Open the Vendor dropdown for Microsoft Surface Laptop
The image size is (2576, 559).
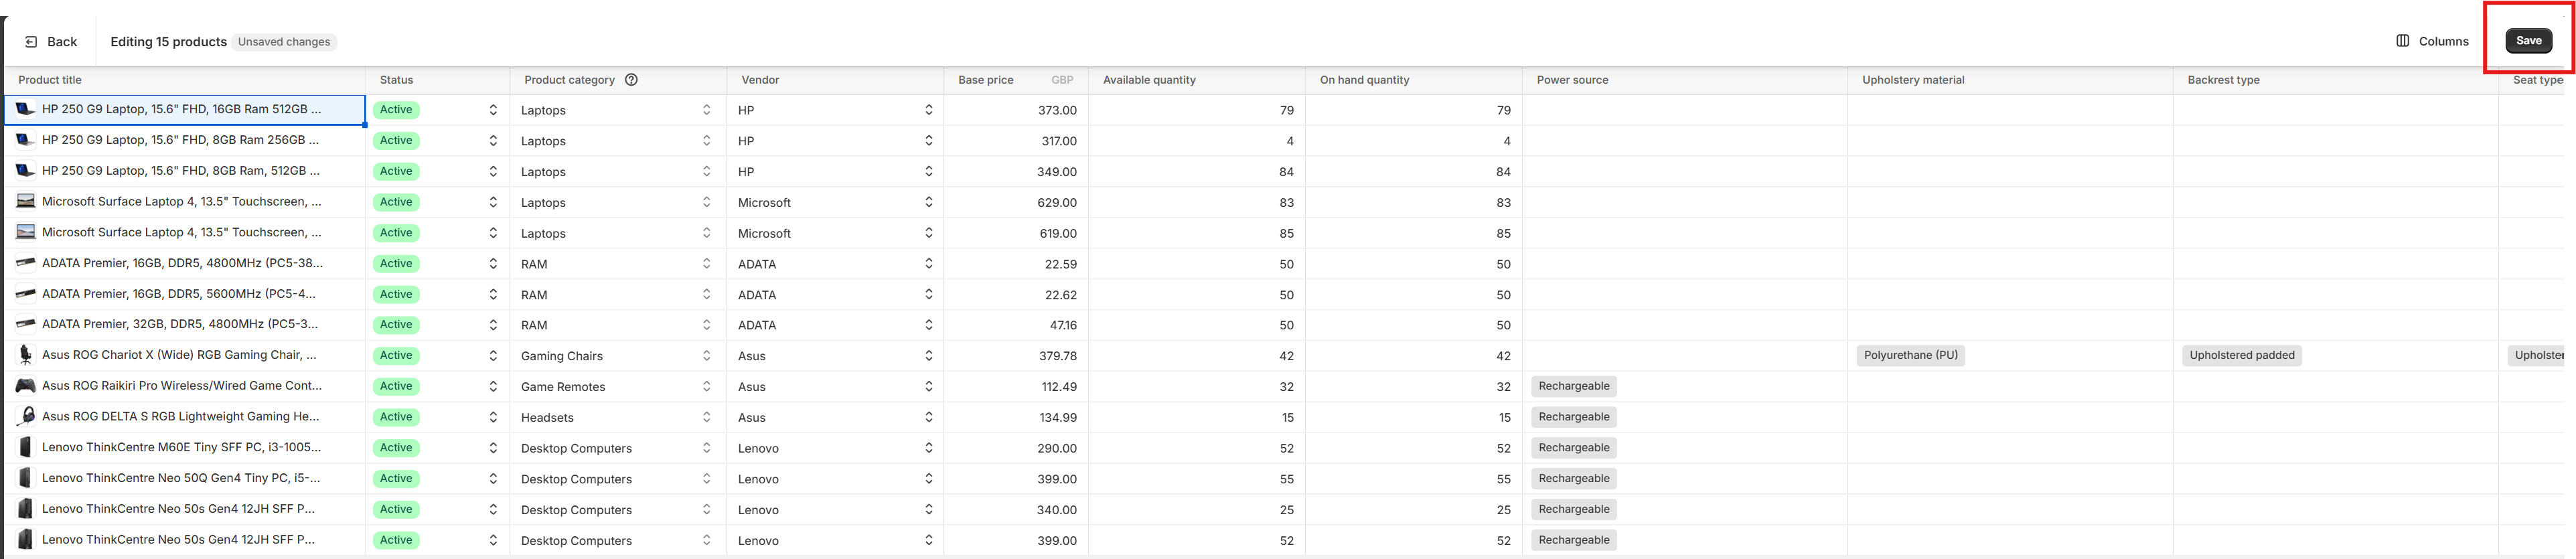click(928, 202)
